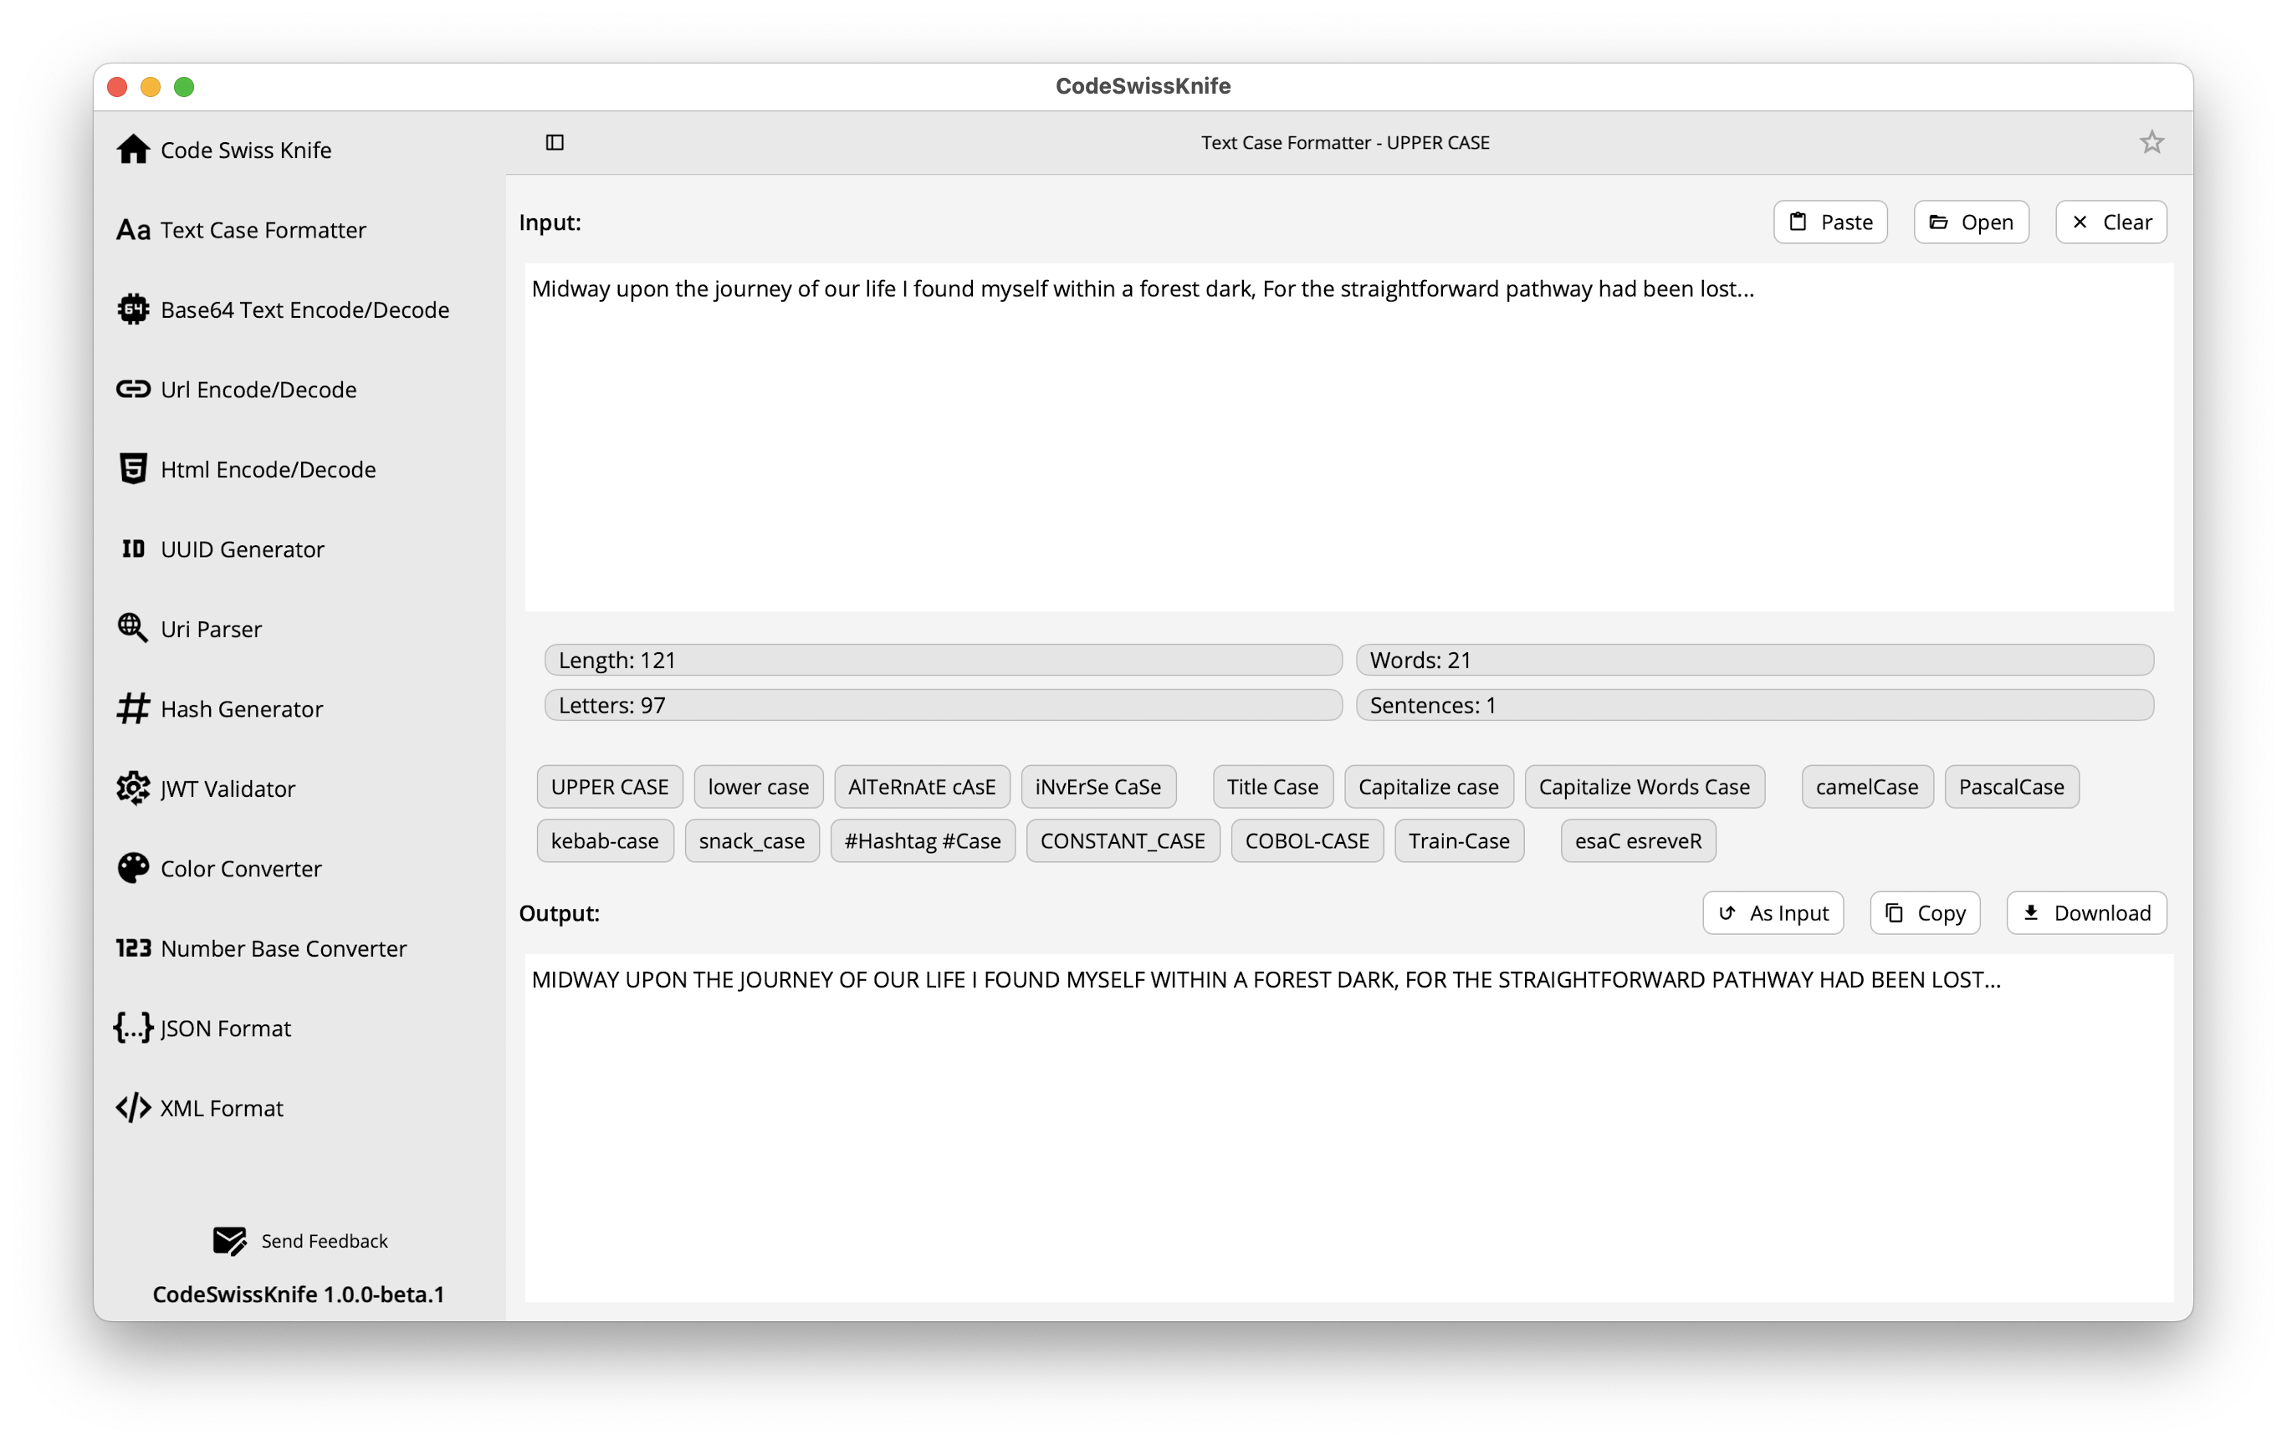Viewport: 2287px width, 1445px height.
Task: Click the CodeSwissKnife 1.0.0-beta.1 version text
Action: (x=299, y=1294)
